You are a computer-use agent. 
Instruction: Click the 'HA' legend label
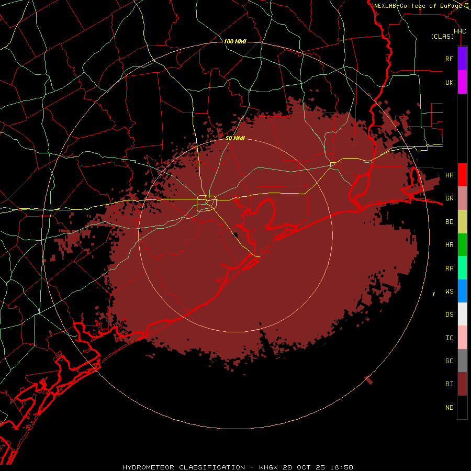tap(449, 175)
